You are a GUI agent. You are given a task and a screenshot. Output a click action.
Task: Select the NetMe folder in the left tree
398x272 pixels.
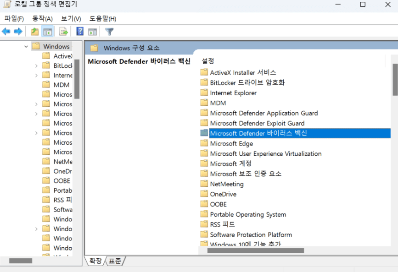[63, 162]
